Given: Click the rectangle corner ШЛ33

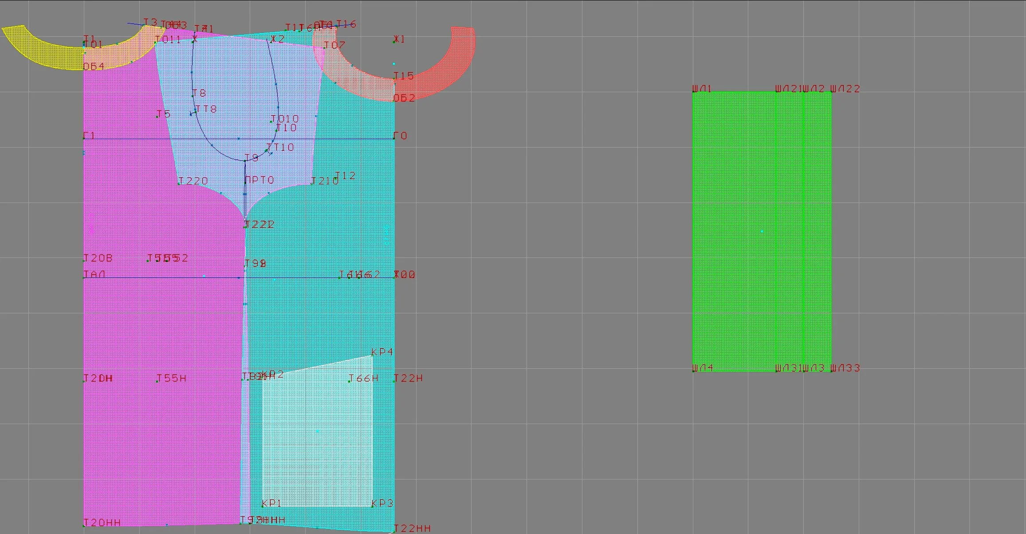Looking at the screenshot, I should tap(845, 368).
